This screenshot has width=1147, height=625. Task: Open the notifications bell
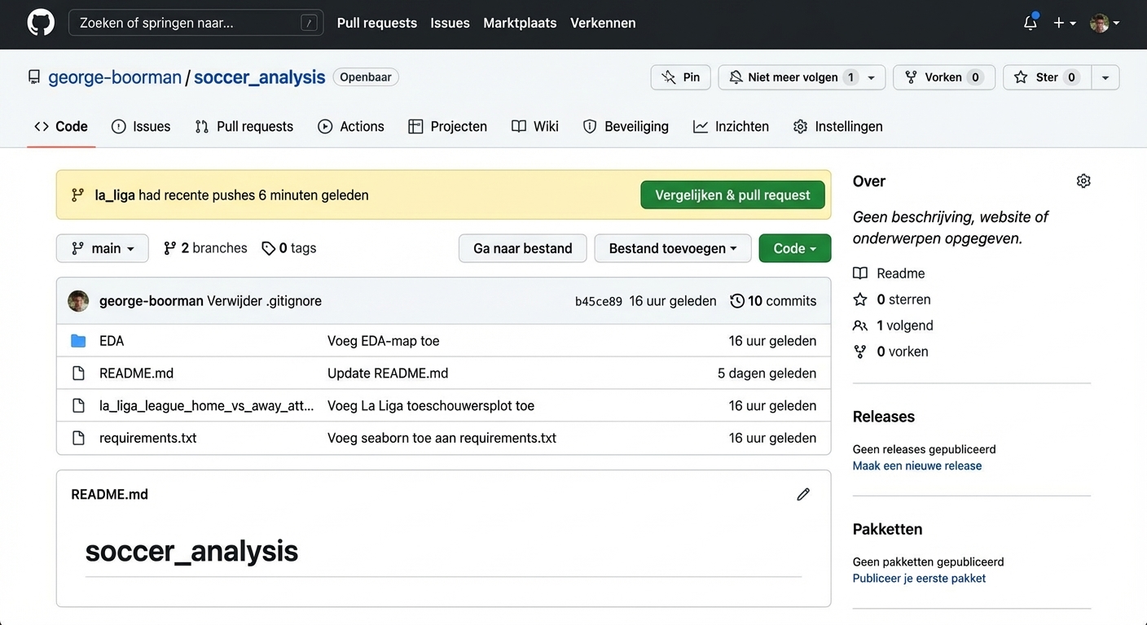pyautogui.click(x=1030, y=24)
